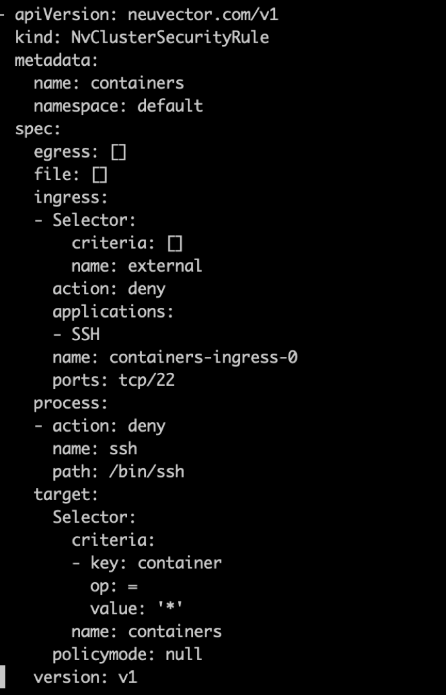The width and height of the screenshot is (446, 695).
Task: Click the value '*' line
Action: (141, 609)
